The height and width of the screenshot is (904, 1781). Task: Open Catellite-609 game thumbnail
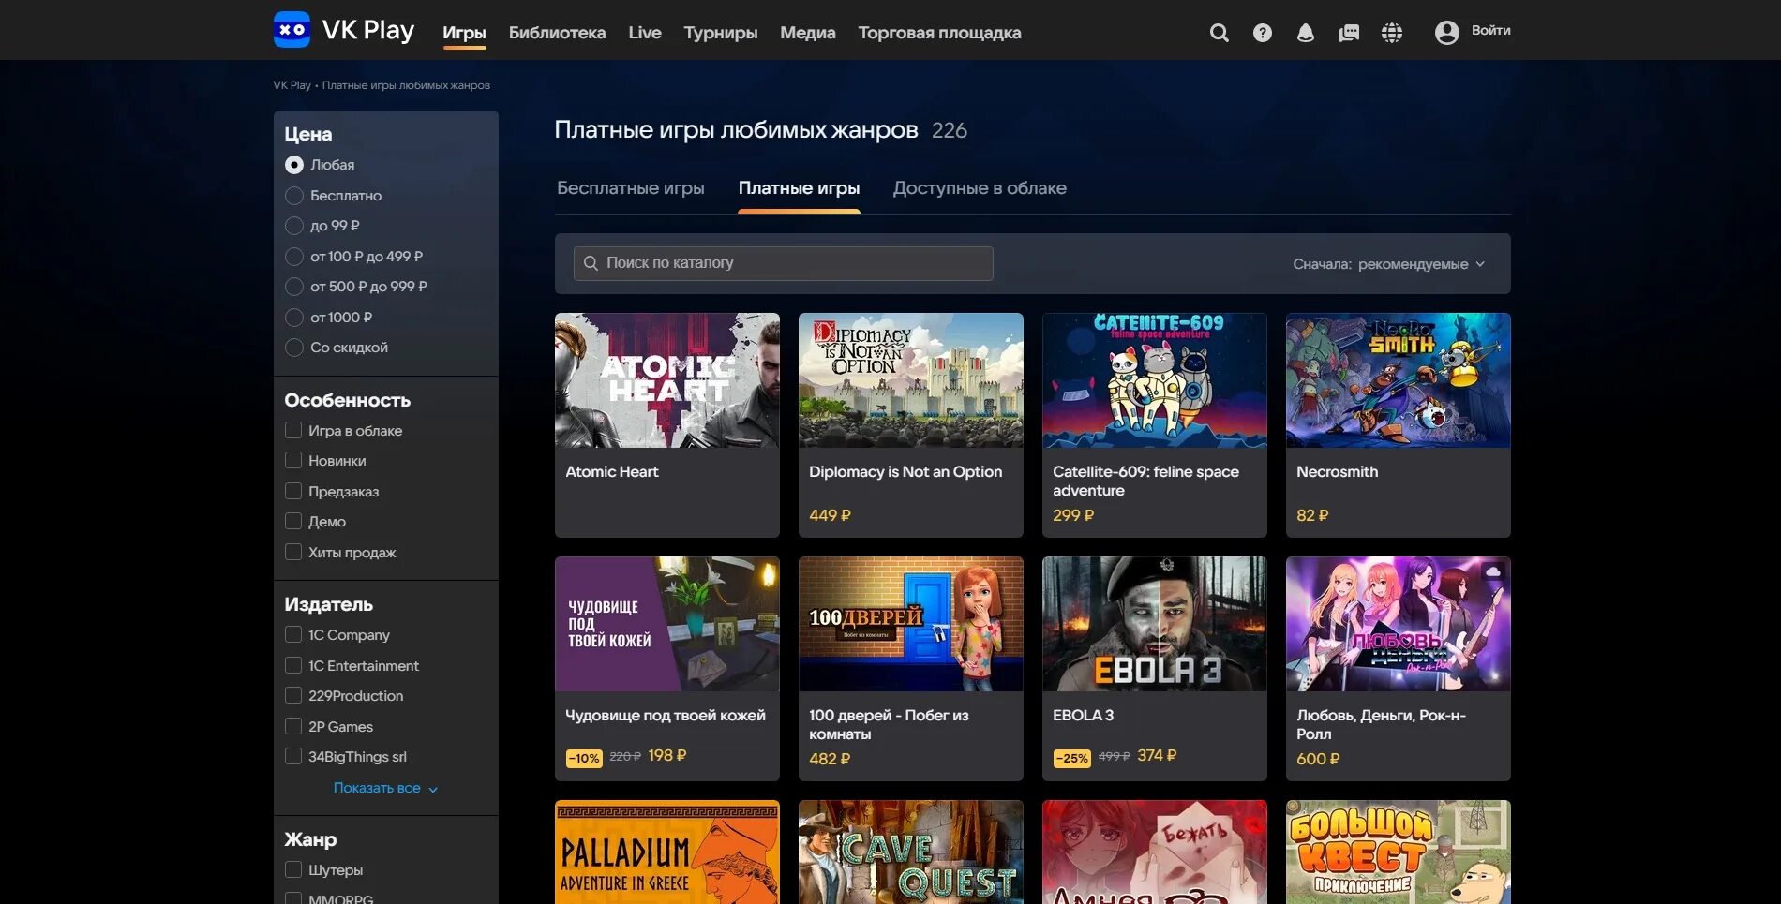(1155, 380)
